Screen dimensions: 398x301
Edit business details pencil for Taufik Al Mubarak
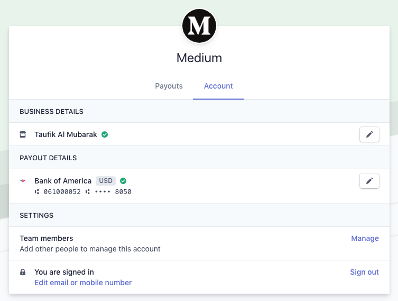coord(369,134)
